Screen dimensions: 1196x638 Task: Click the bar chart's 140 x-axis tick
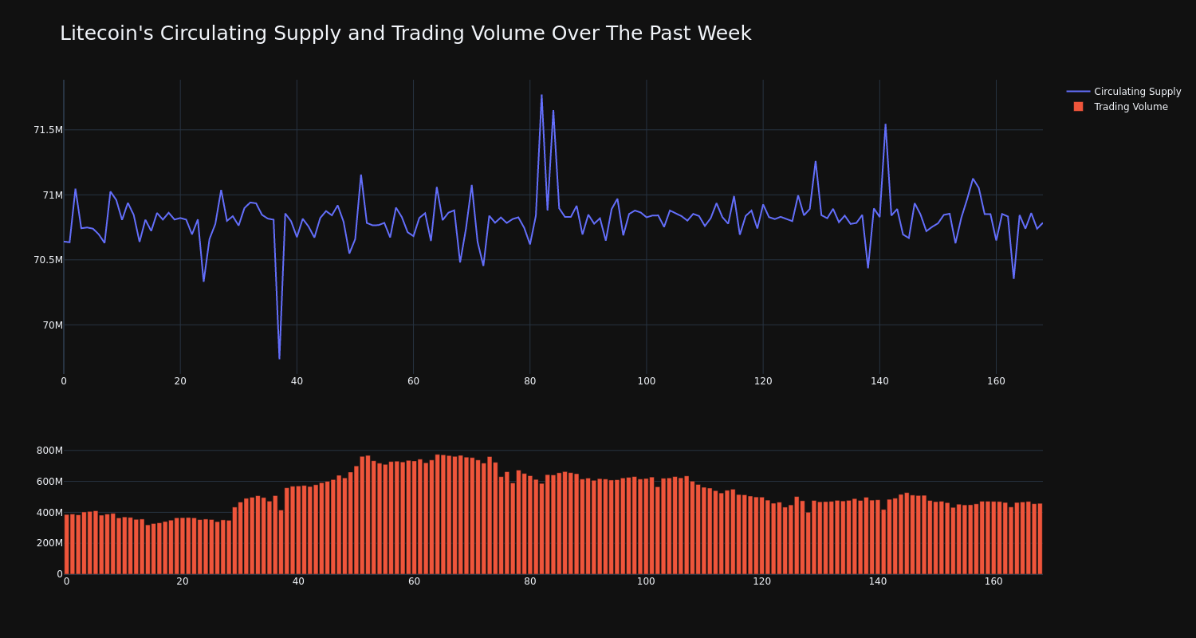click(x=878, y=582)
